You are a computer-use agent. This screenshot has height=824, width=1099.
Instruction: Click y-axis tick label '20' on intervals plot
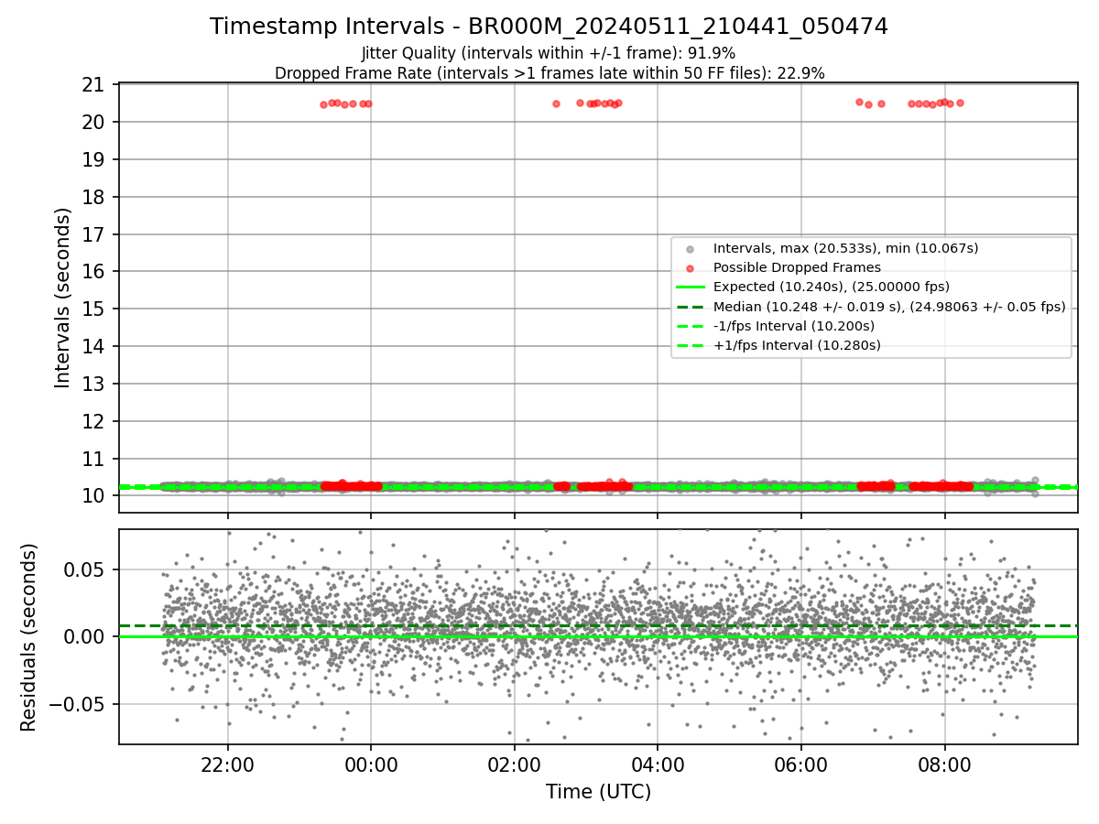point(94,123)
